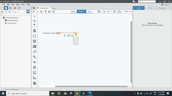Abort the VI with the red stop button

(x=41, y=11)
